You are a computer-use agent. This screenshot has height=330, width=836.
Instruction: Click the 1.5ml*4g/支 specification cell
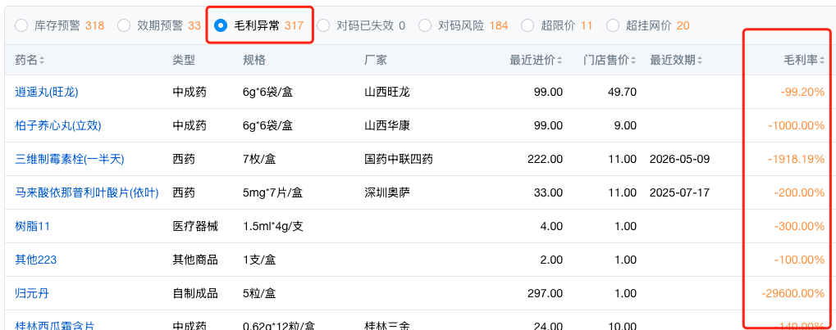coord(272,226)
